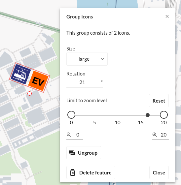Reset the zoom level limit
This screenshot has width=181, height=185.
159,101
